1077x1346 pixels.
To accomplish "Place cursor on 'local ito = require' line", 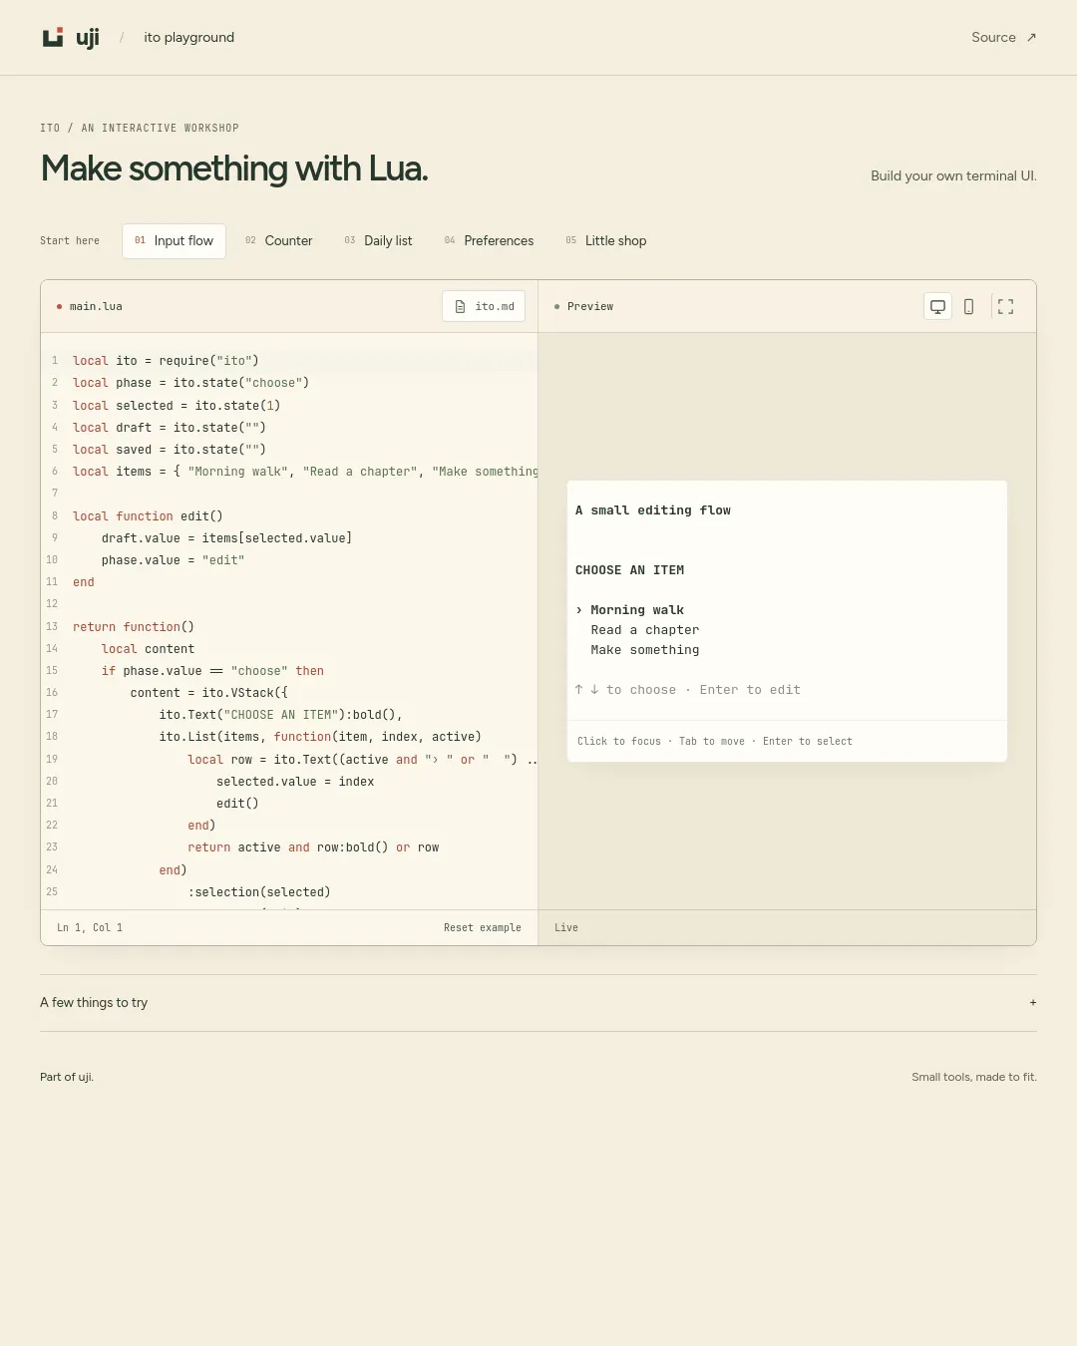I will pyautogui.click(x=166, y=361).
